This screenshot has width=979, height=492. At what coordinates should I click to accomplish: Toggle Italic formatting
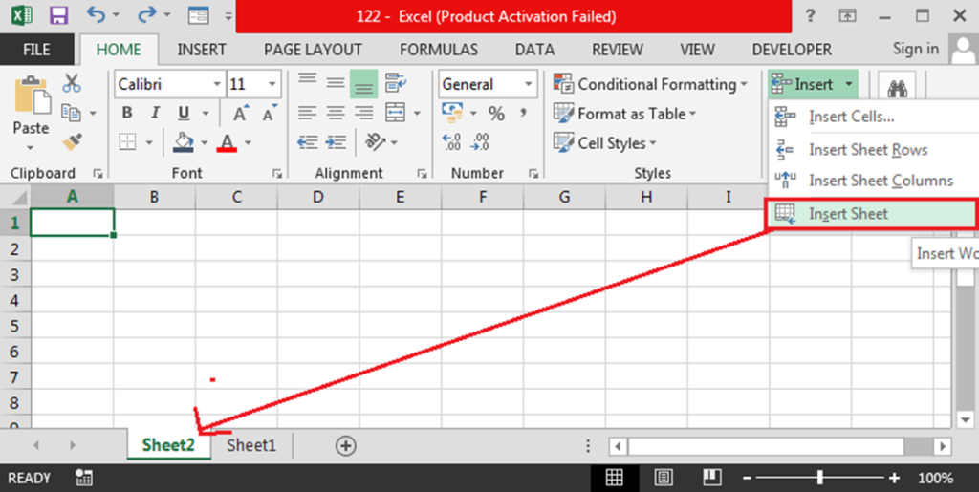[154, 114]
